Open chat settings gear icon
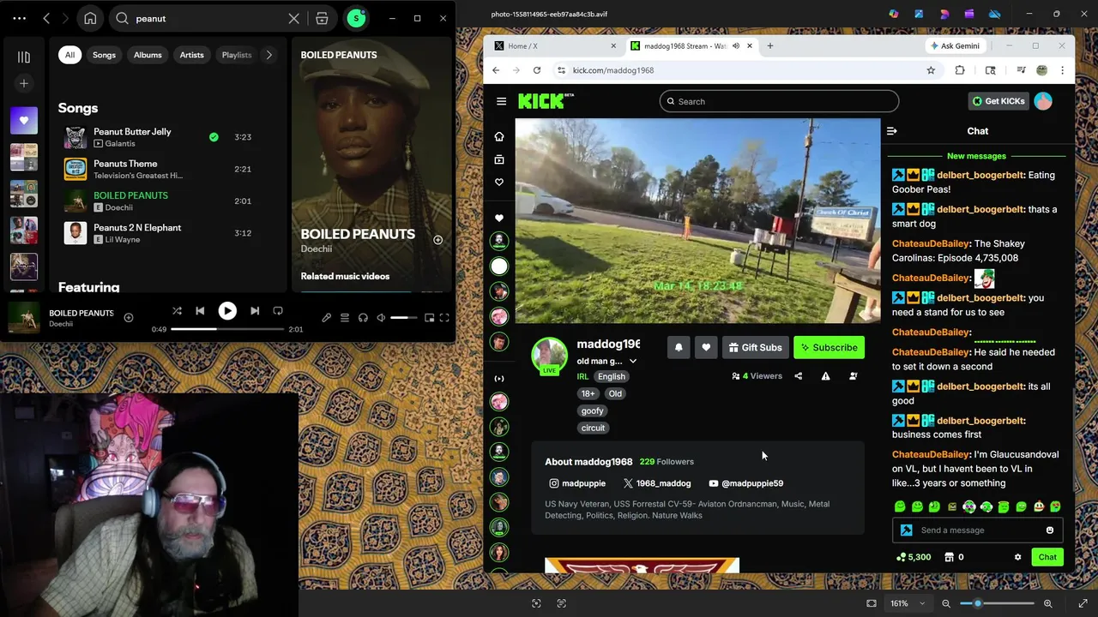 click(x=1017, y=557)
